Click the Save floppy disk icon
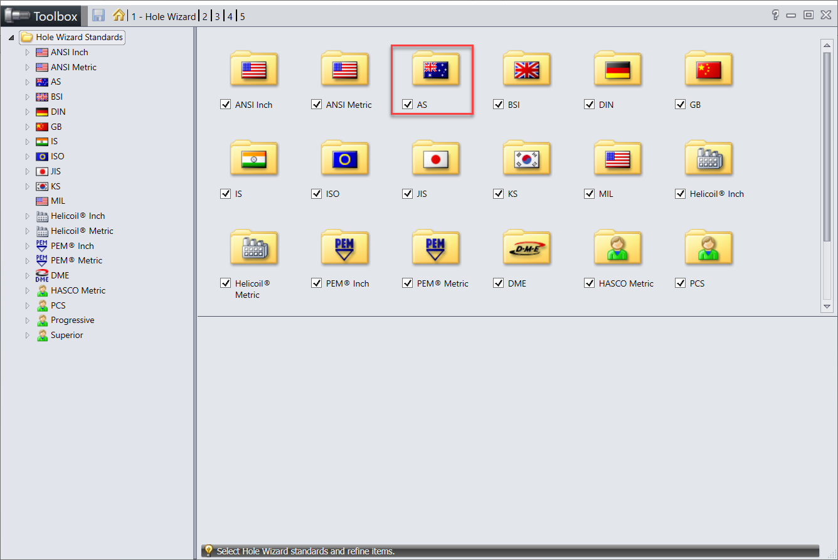Viewport: 838px width, 560px height. point(98,16)
